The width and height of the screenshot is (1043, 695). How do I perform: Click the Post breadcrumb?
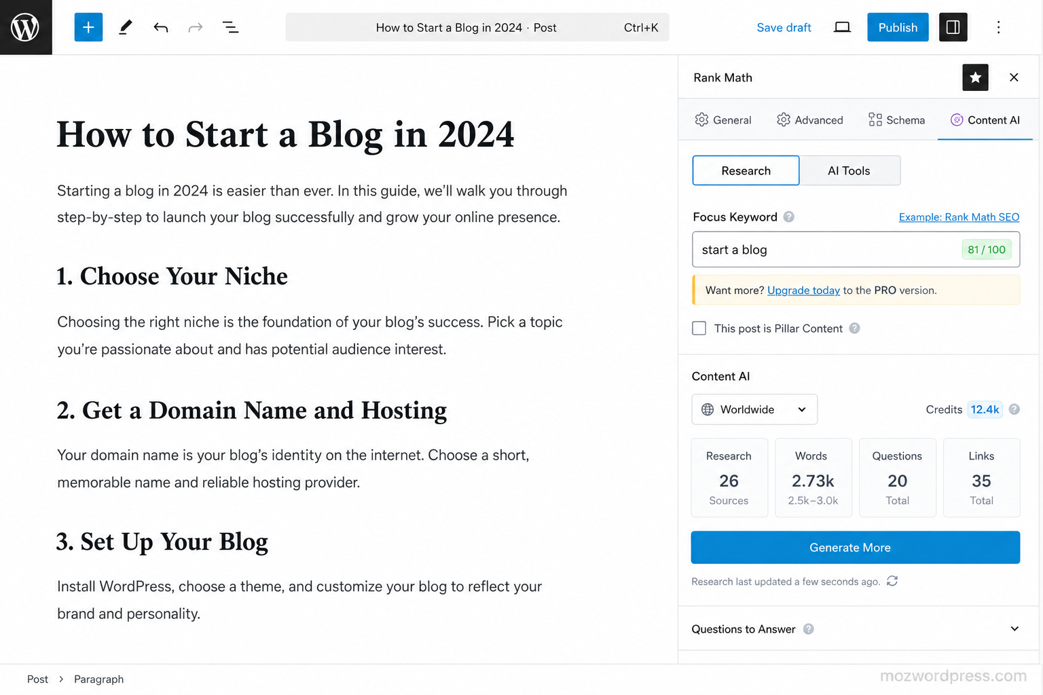(x=37, y=679)
